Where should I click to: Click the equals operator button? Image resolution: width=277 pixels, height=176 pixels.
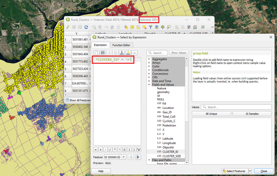tap(96, 150)
